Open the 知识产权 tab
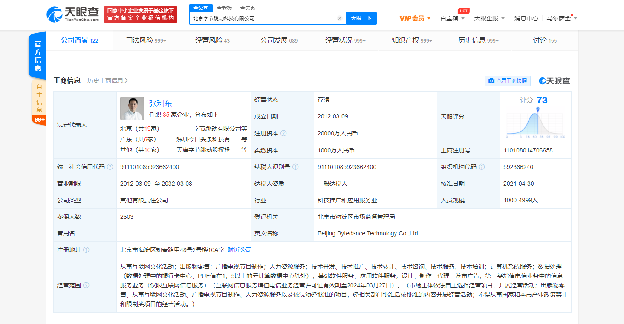This screenshot has height=324, width=624. (x=412, y=40)
